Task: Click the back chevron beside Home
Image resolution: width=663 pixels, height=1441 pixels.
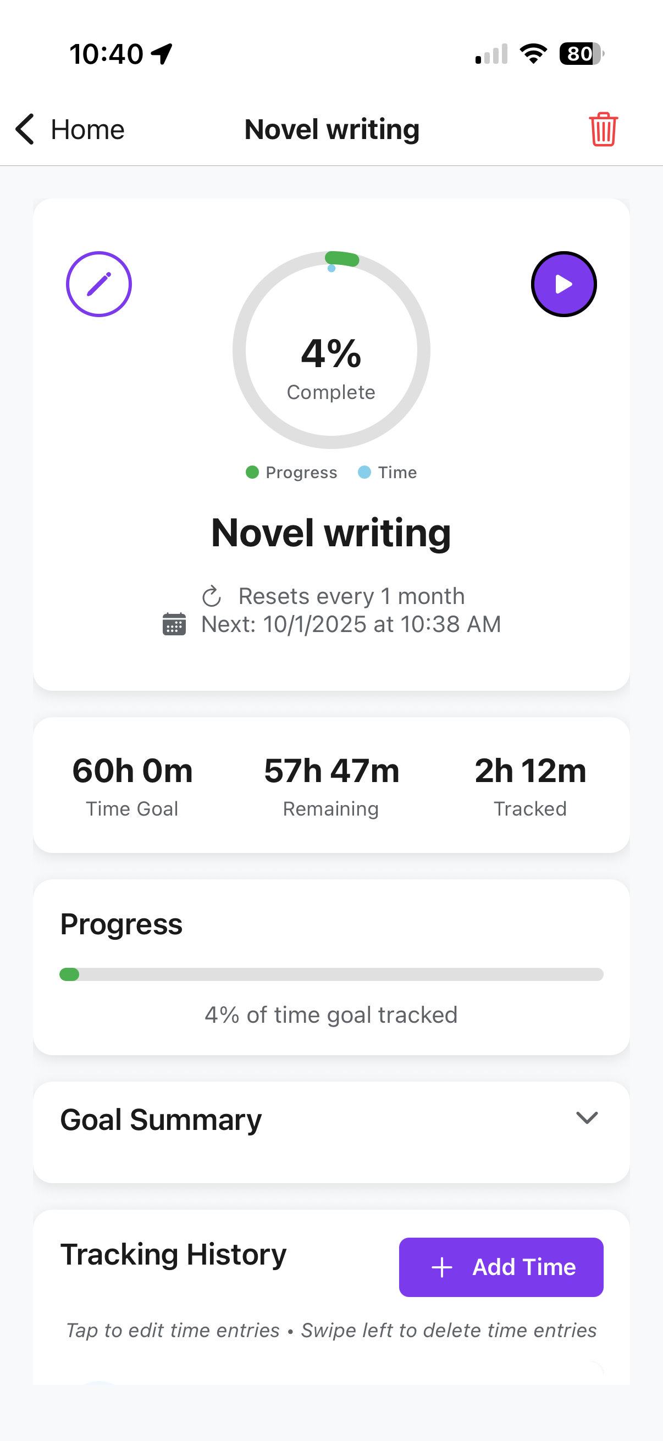Action: tap(24, 129)
